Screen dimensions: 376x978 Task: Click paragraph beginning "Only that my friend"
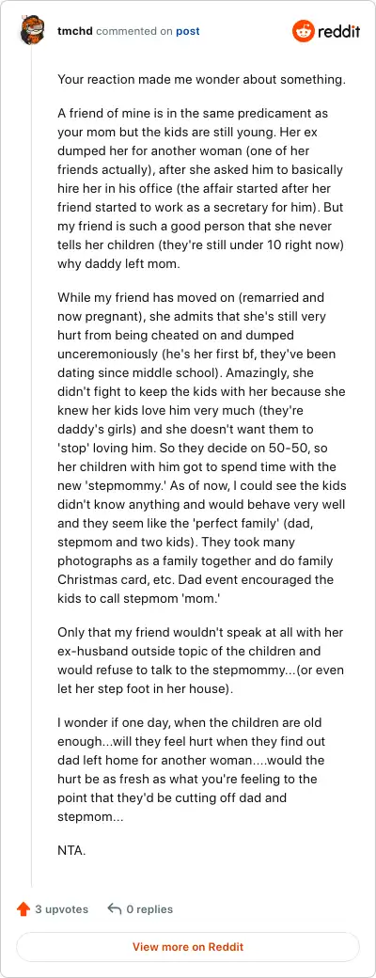click(x=201, y=652)
